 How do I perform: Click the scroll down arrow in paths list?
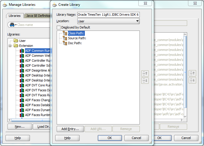(185, 116)
